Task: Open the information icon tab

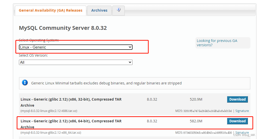Action: click(x=118, y=10)
